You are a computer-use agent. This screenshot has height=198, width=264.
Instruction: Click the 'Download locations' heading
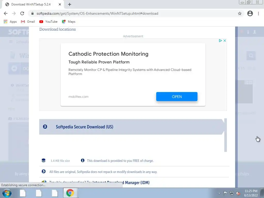click(x=57, y=29)
